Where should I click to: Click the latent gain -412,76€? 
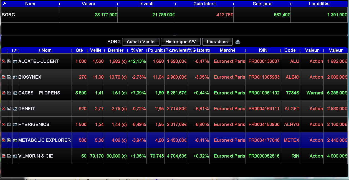point(224,15)
